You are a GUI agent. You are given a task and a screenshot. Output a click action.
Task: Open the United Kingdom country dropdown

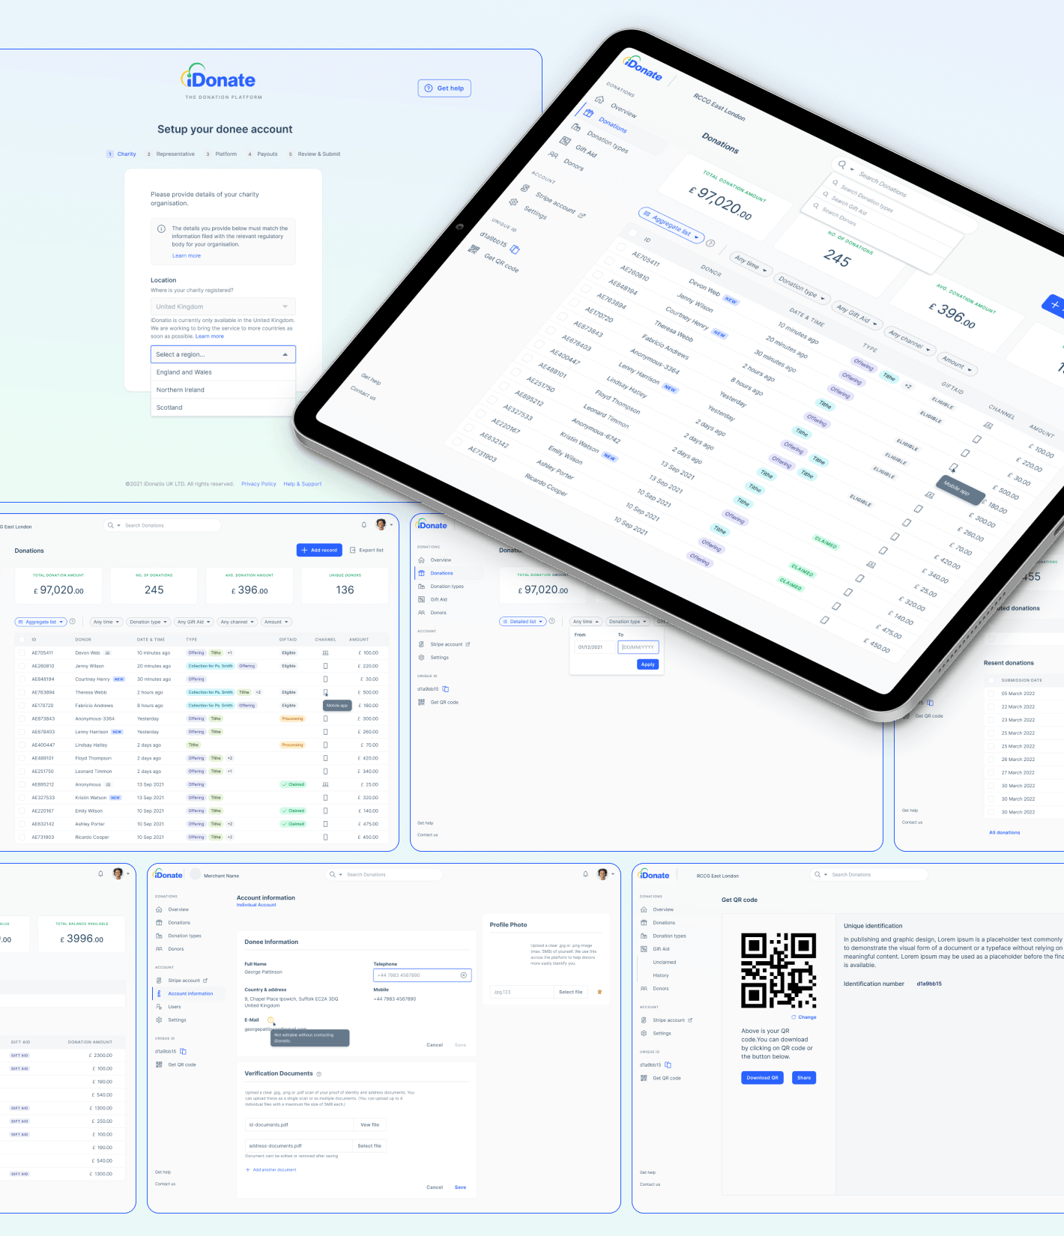coord(223,306)
